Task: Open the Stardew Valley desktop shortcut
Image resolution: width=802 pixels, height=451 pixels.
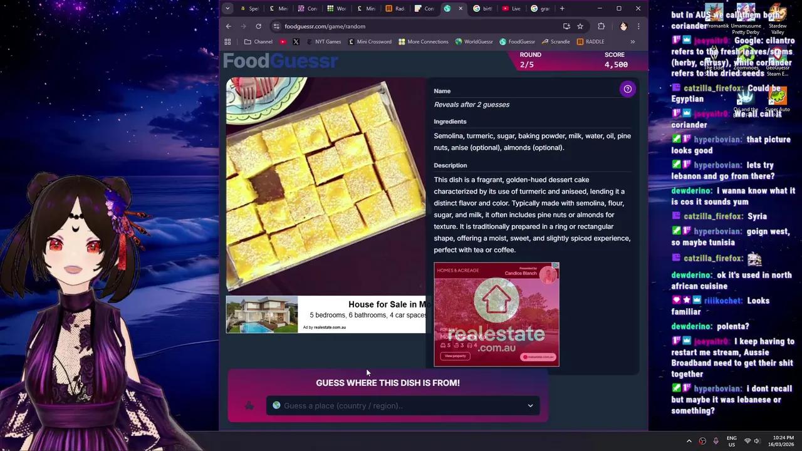Action: click(x=778, y=20)
